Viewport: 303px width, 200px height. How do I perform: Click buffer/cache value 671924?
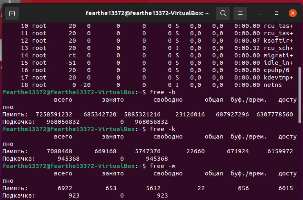click(x=238, y=151)
